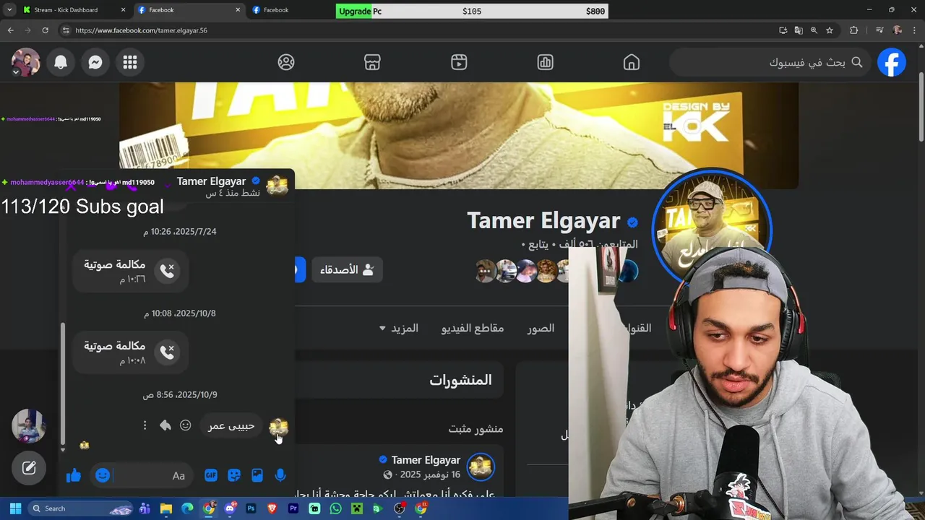
Task: Reply to the 'حبيبى عمر' message
Action: 165,425
